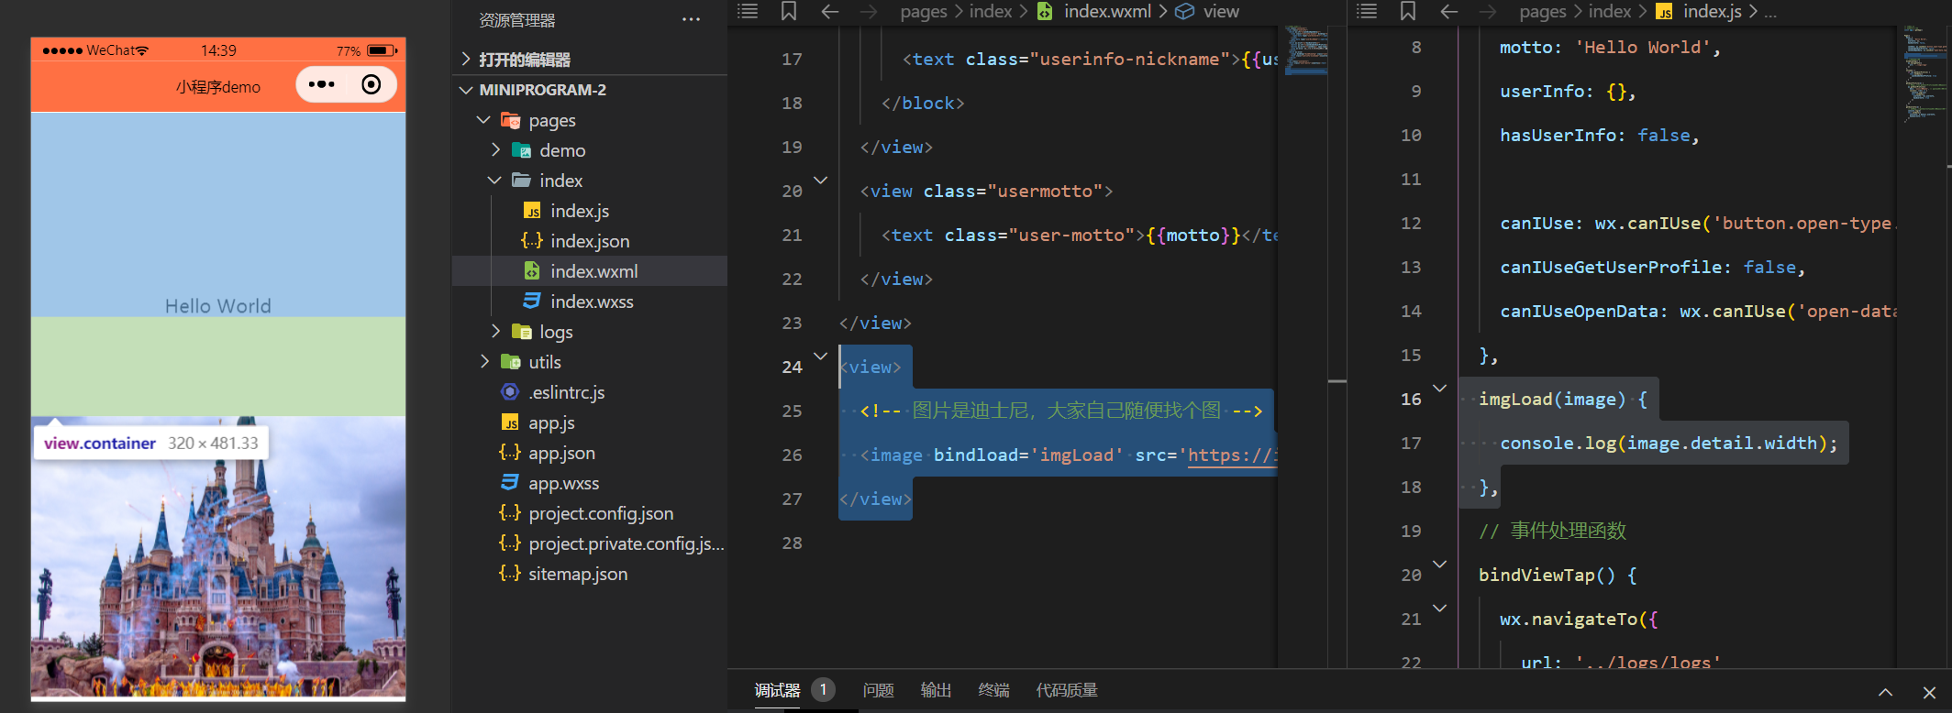The image size is (1952, 713).
Task: Switch to the 调试器 tab
Action: (x=778, y=691)
